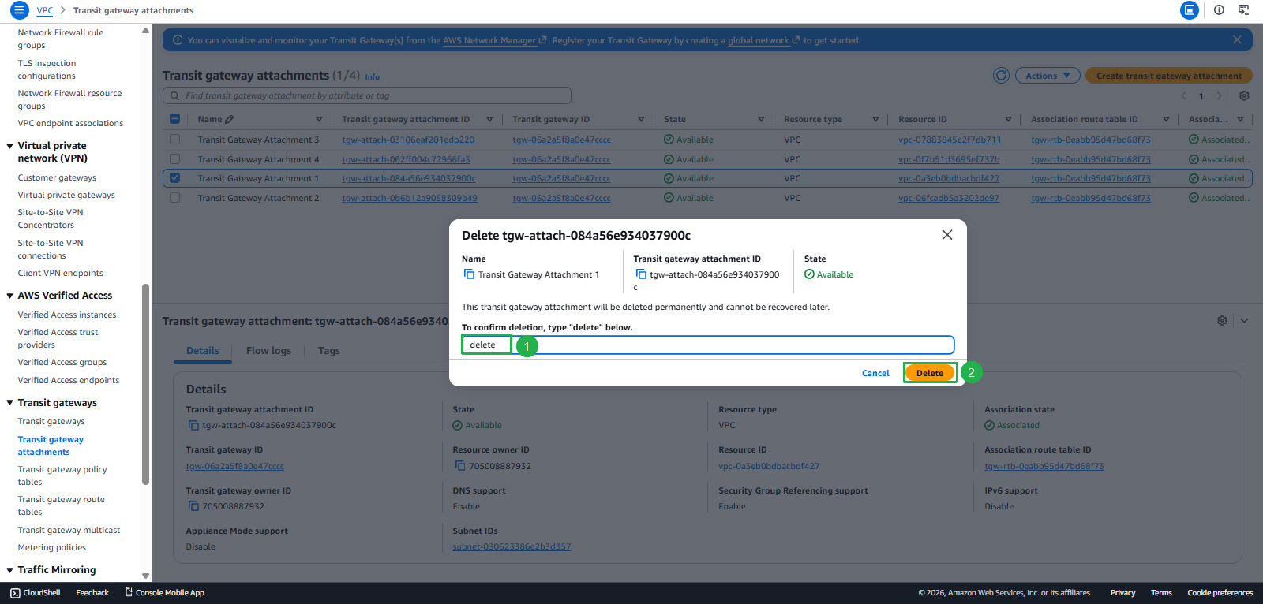
Task: Sort by Name column arrow
Action: 319,120
